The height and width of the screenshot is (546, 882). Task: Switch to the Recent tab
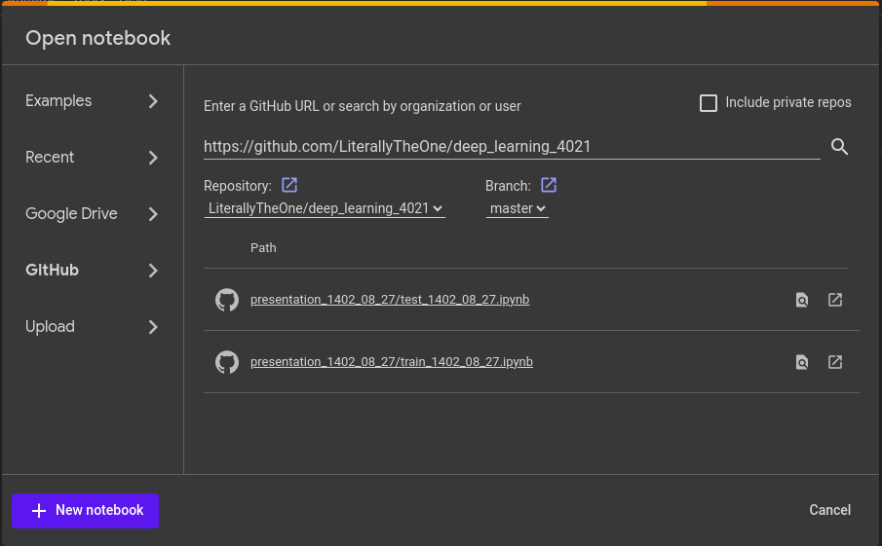(93, 158)
